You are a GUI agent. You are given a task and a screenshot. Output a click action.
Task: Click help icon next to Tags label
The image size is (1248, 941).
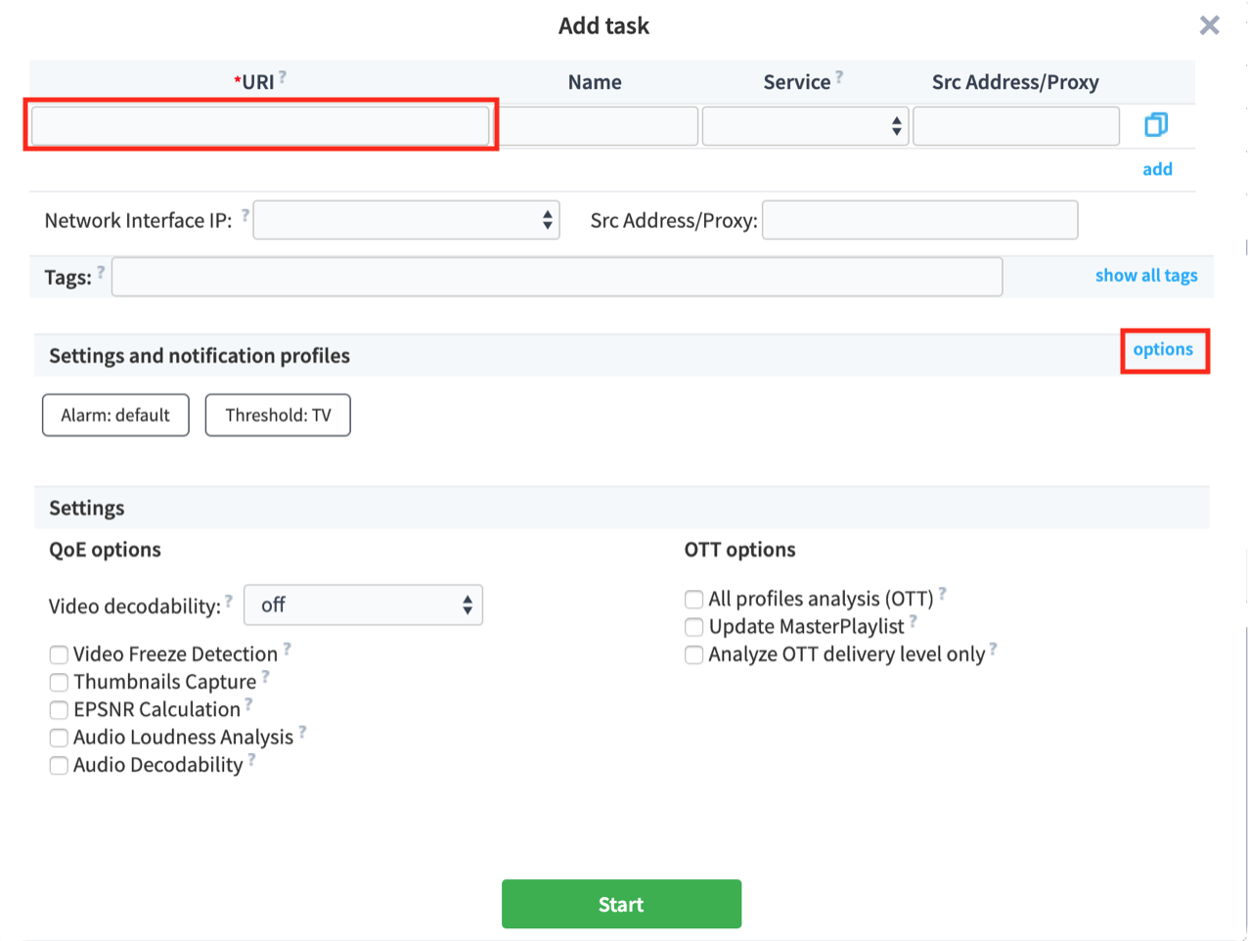coord(101,272)
